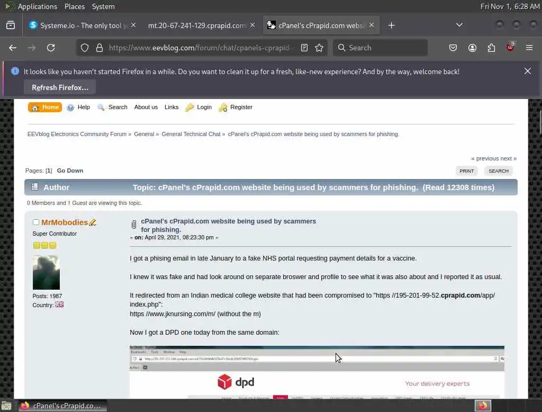Open the forum Register link
This screenshot has width=542, height=412.
tap(241, 108)
